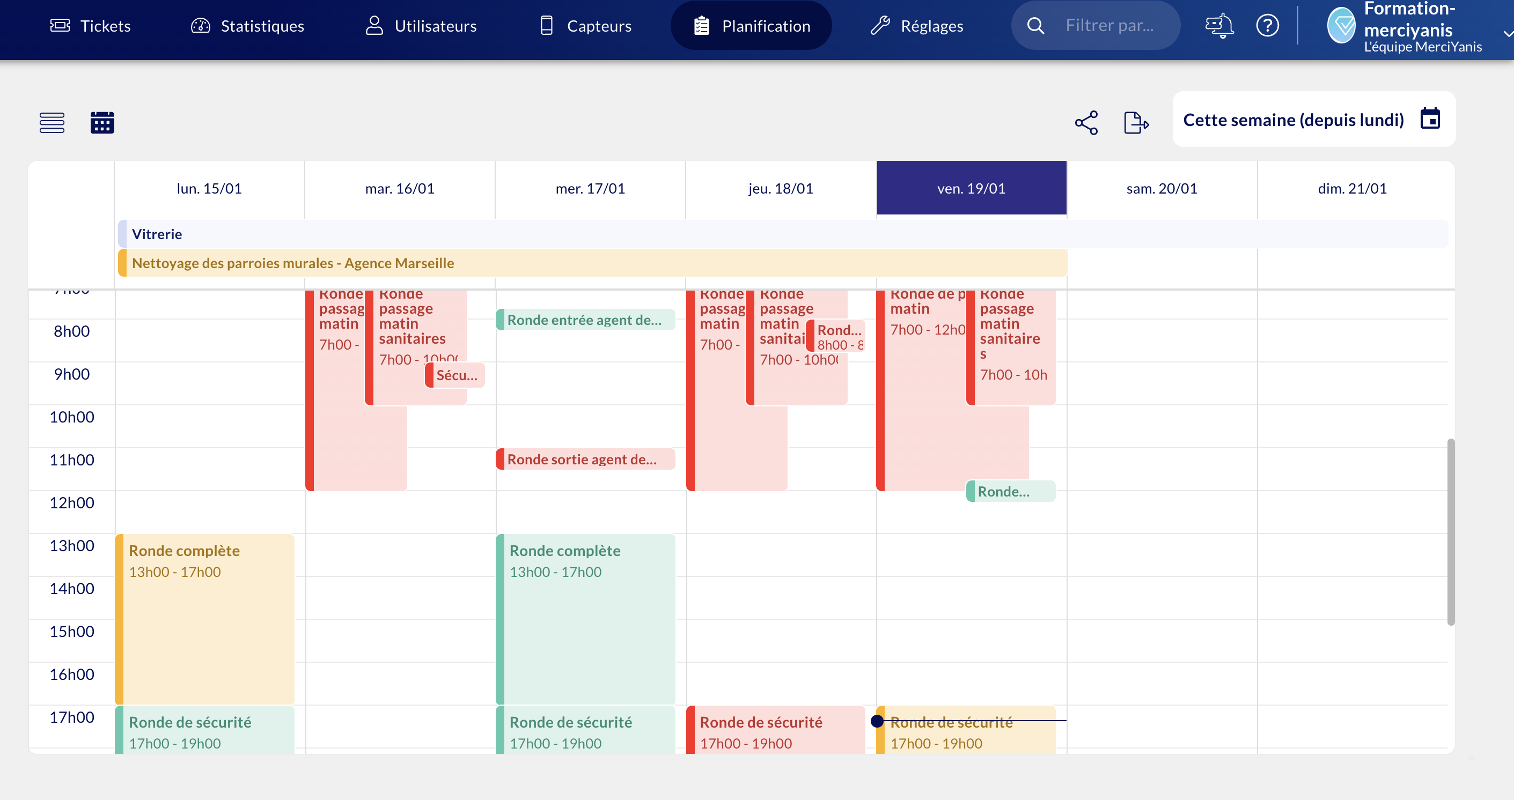Open the help question mark icon
This screenshot has height=800, width=1514.
[x=1267, y=26]
